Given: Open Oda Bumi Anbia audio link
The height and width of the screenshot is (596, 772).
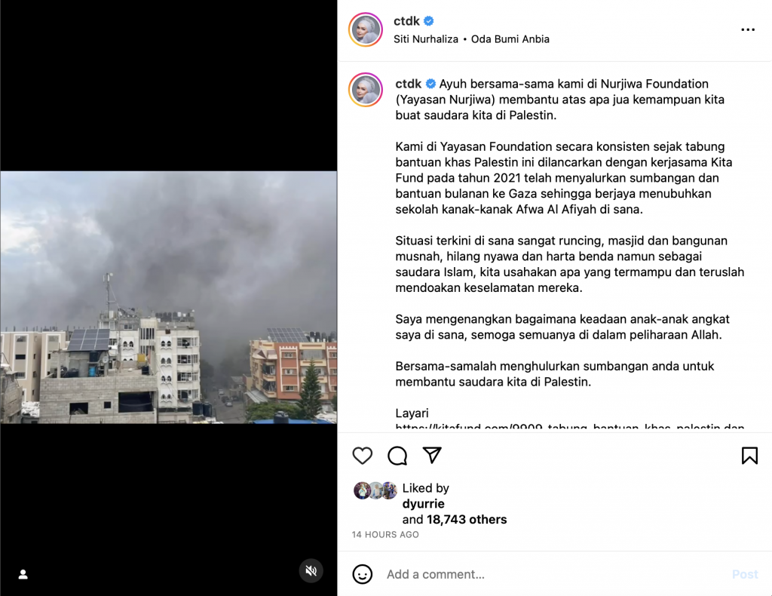Looking at the screenshot, I should coord(510,39).
